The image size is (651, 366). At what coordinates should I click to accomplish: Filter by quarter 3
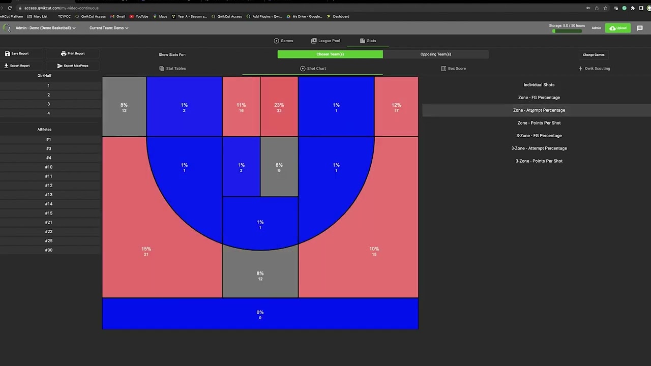tap(49, 104)
